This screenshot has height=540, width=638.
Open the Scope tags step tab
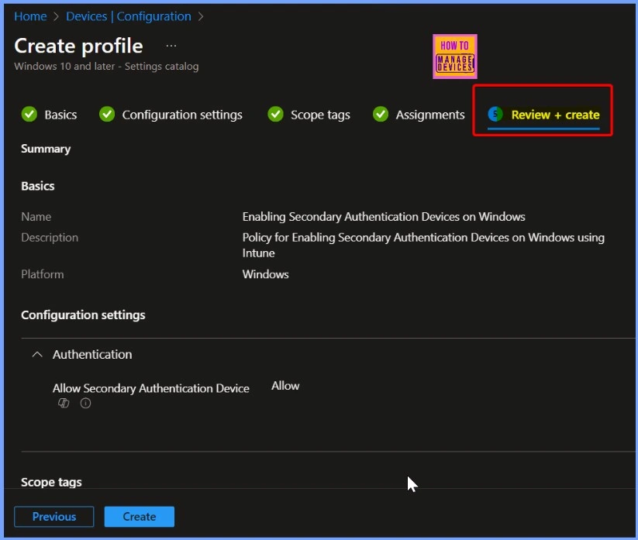coord(320,115)
